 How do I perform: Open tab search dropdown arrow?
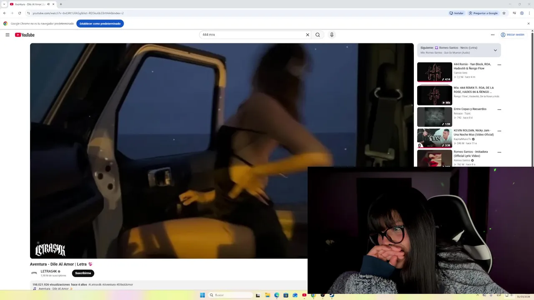(x=5, y=4)
